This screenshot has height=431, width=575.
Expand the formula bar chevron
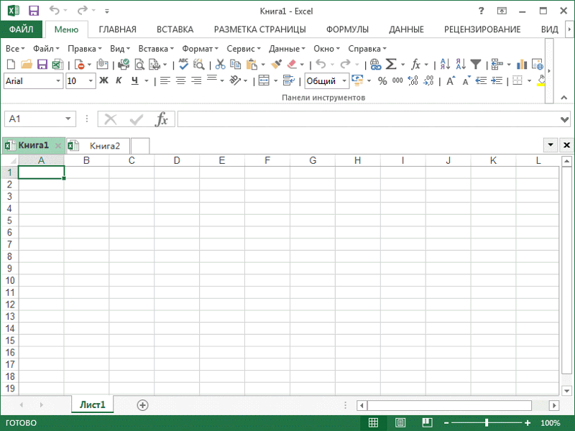565,119
